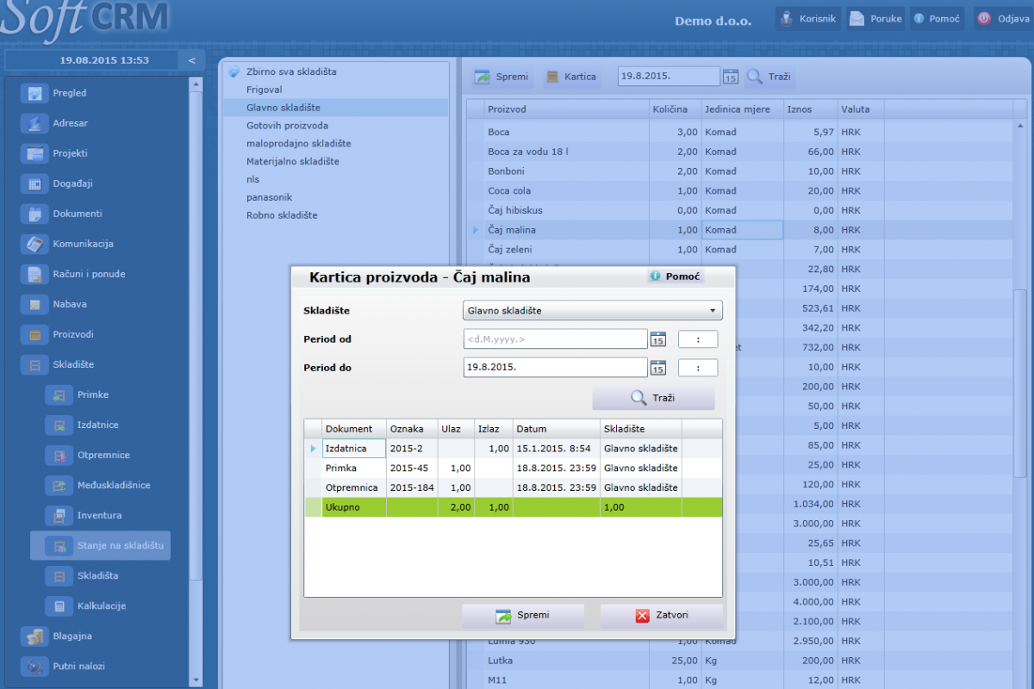The width and height of the screenshot is (1034, 689).
Task: Click Pomoć button in dialog title
Action: (676, 276)
